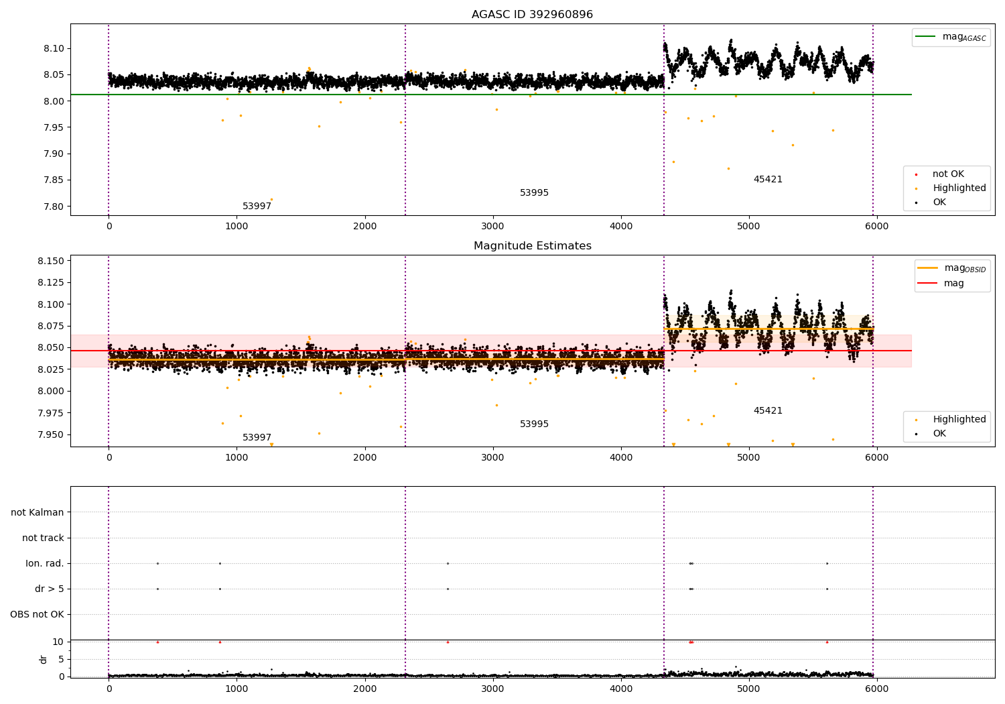Click the Magnitude Estimates title
The height and width of the screenshot is (704, 1005).
[532, 246]
